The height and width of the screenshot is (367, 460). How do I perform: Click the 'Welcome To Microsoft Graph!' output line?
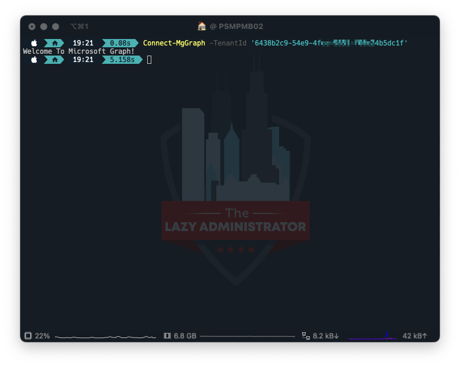pyautogui.click(x=79, y=51)
